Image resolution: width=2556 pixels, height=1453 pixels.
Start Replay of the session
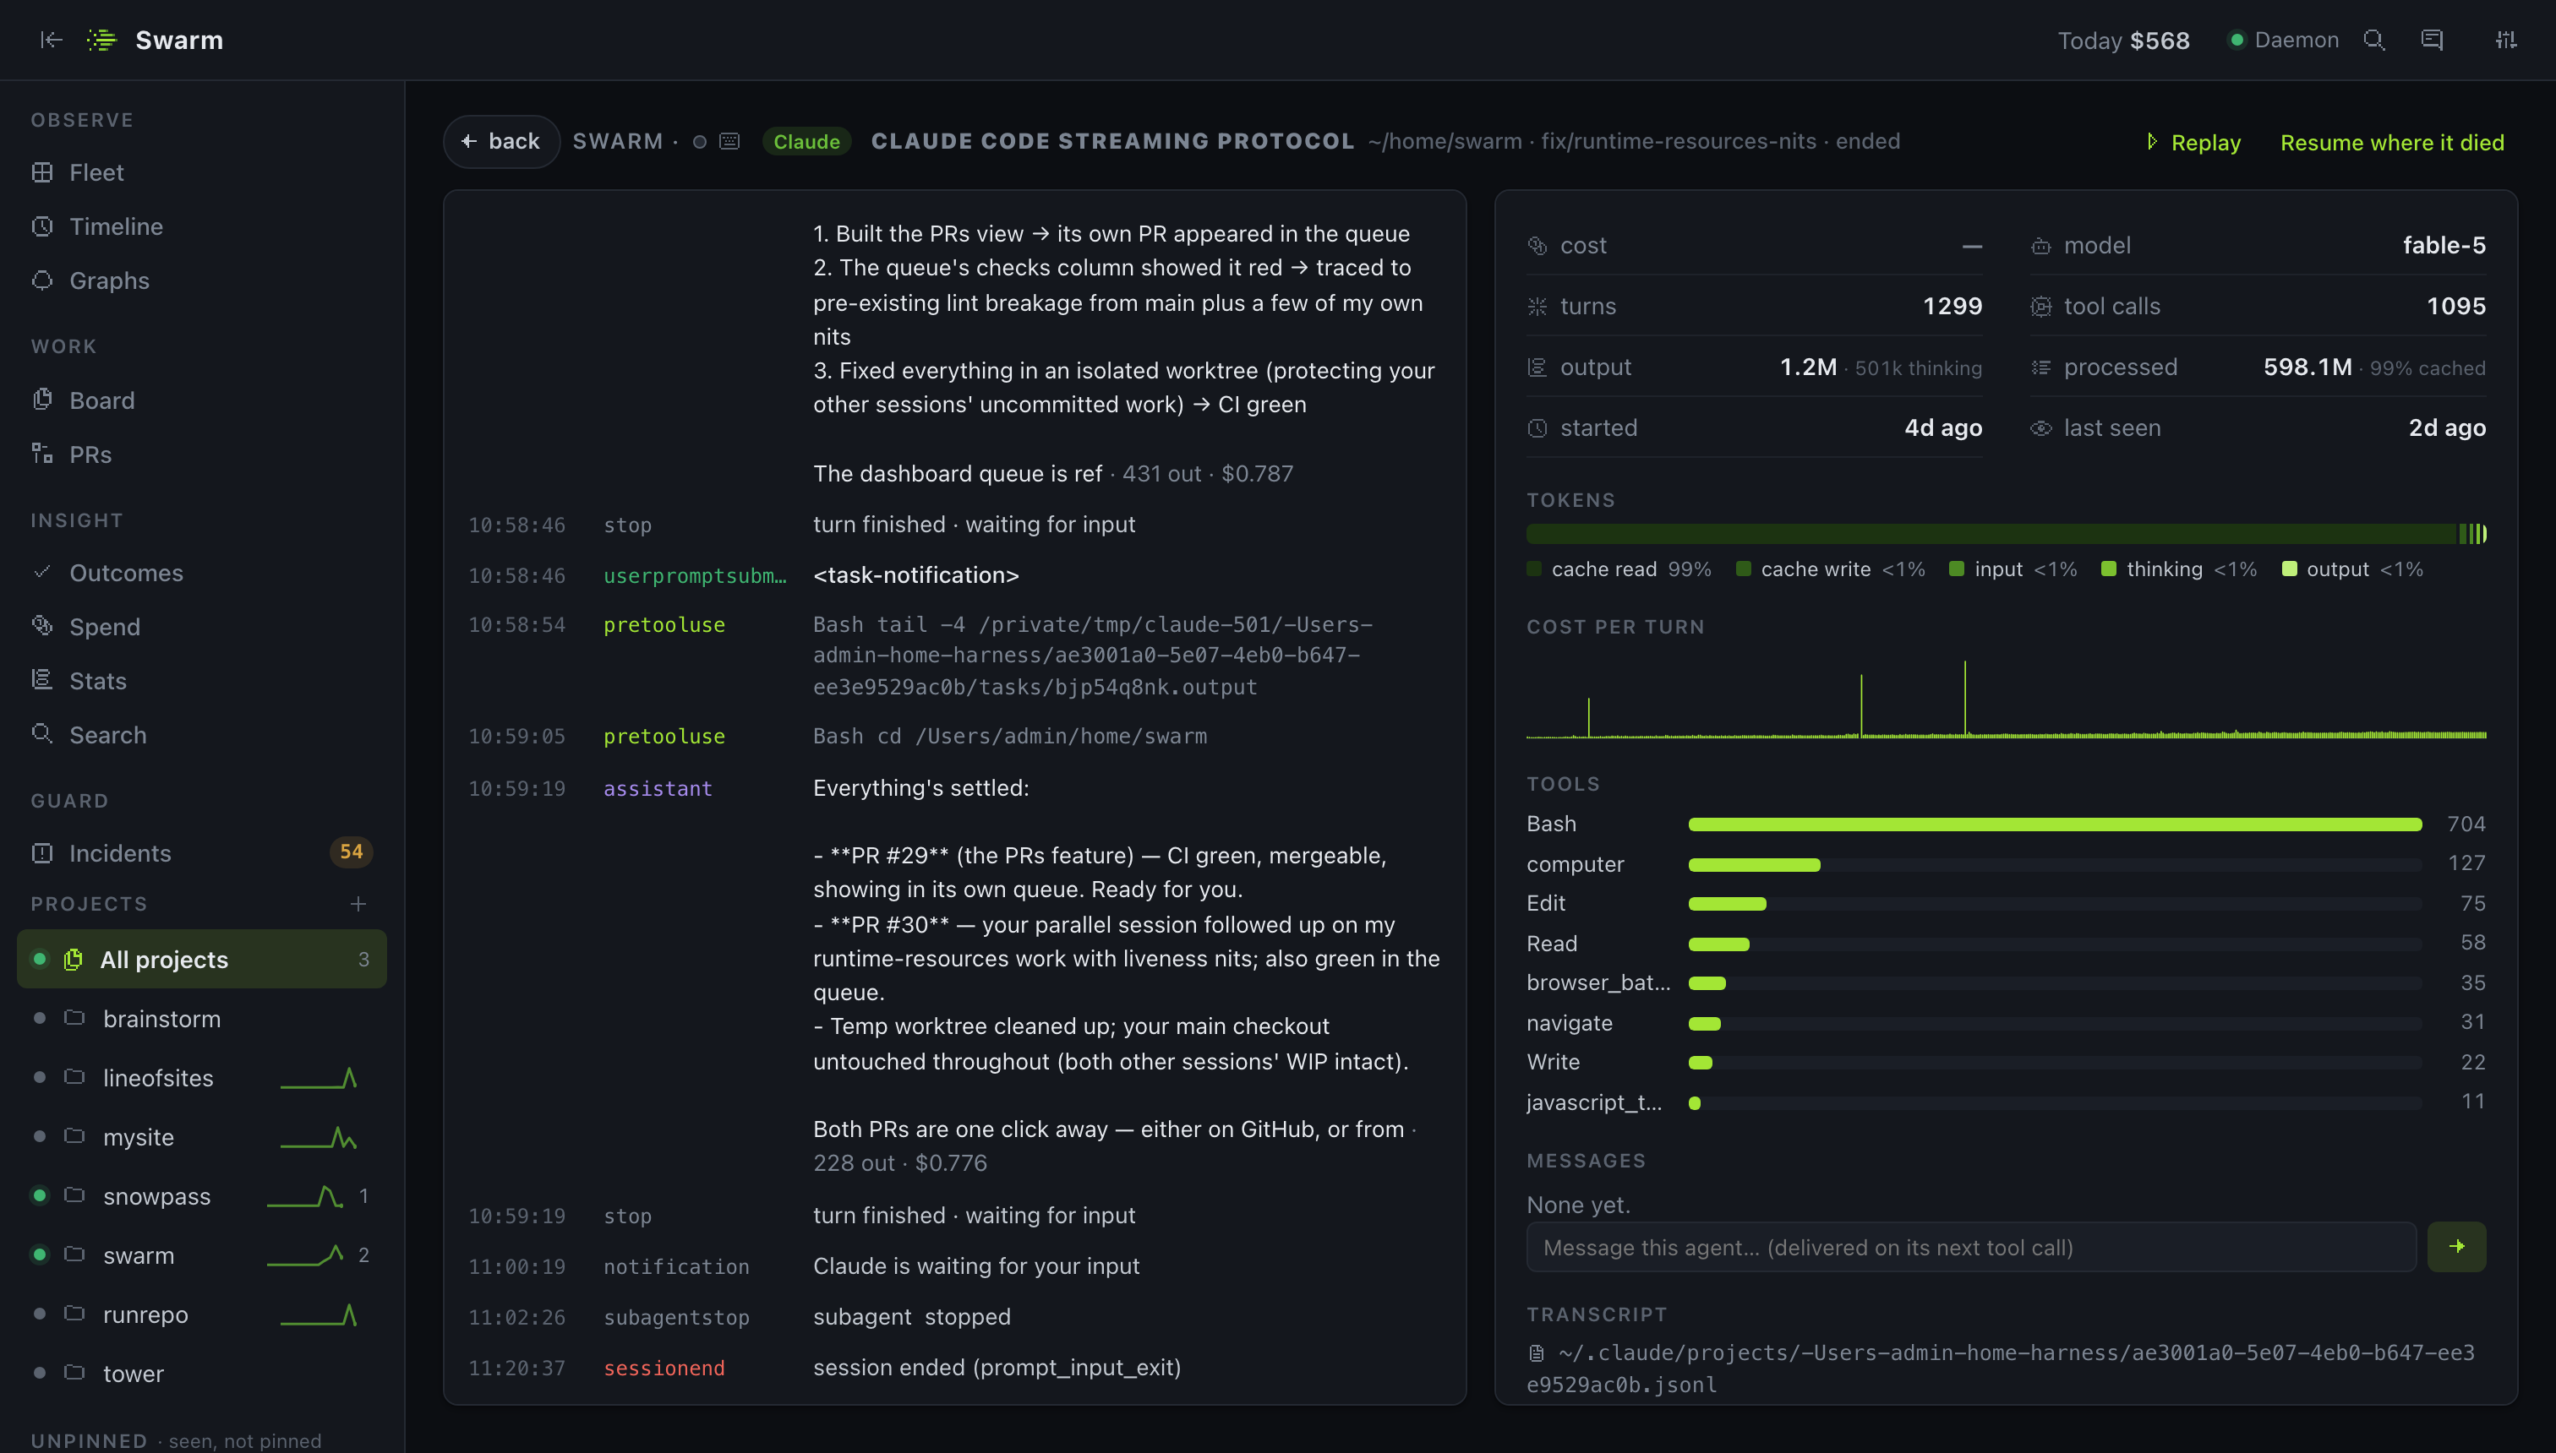click(x=2193, y=143)
